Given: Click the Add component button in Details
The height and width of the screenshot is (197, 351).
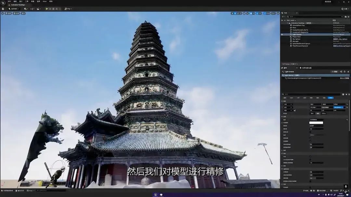Looking at the screenshot, I should tap(334, 72).
